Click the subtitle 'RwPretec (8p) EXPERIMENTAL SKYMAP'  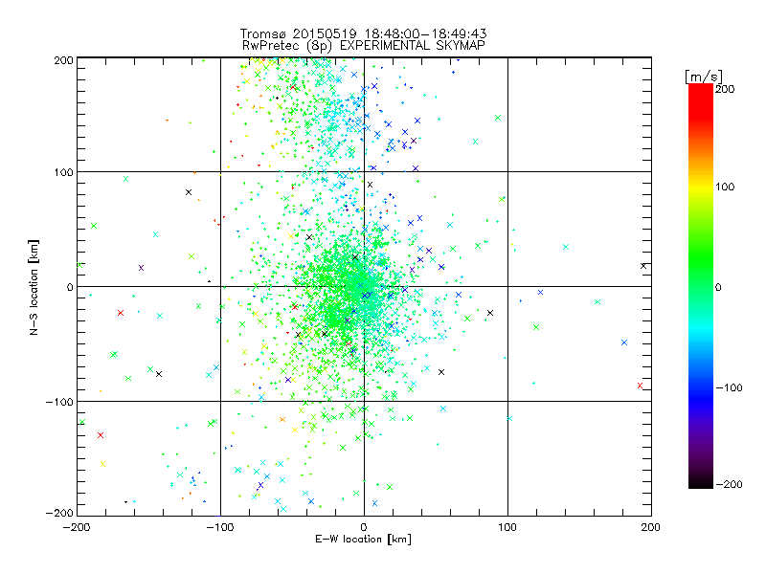coord(364,46)
